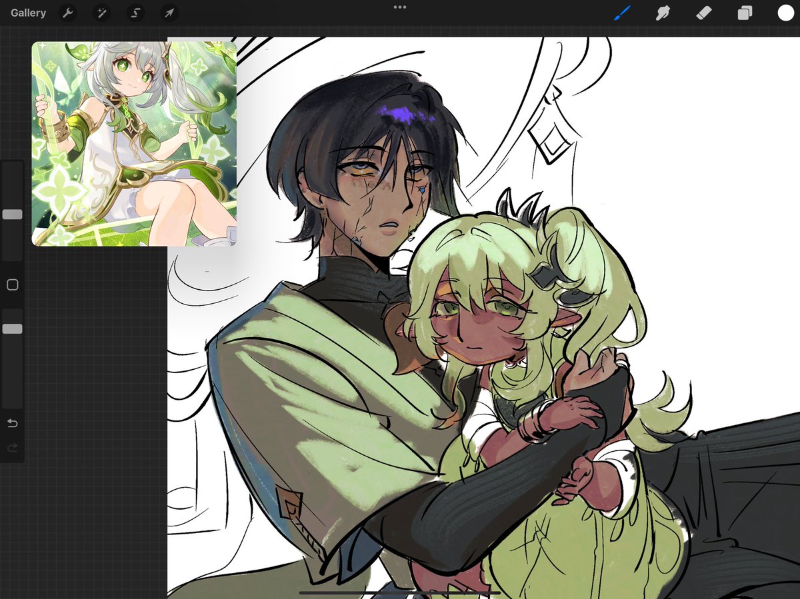Open the Adjustments magic wand menu
Image resolution: width=800 pixels, height=599 pixels.
101,13
